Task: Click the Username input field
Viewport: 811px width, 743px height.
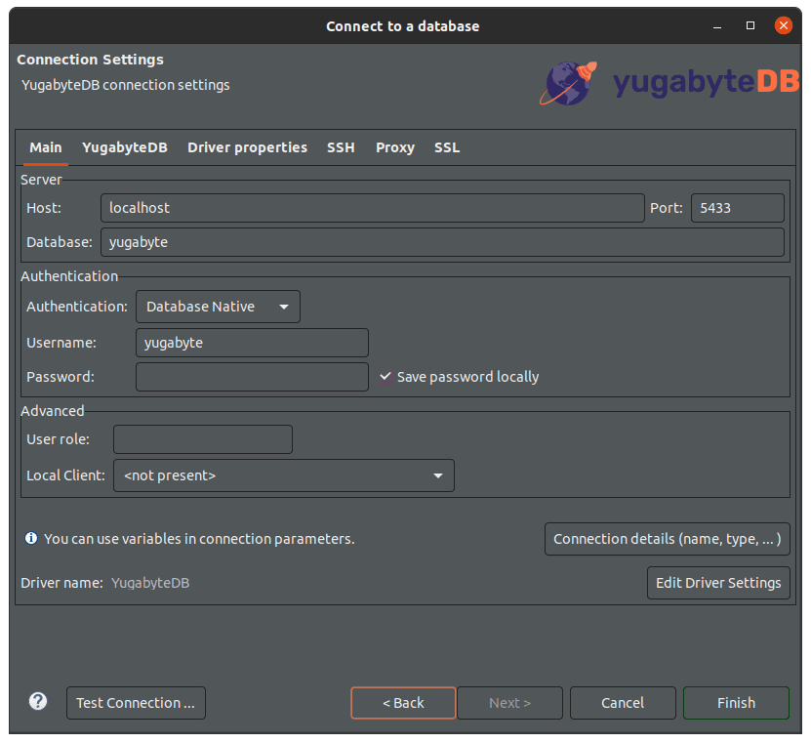Action: (252, 343)
